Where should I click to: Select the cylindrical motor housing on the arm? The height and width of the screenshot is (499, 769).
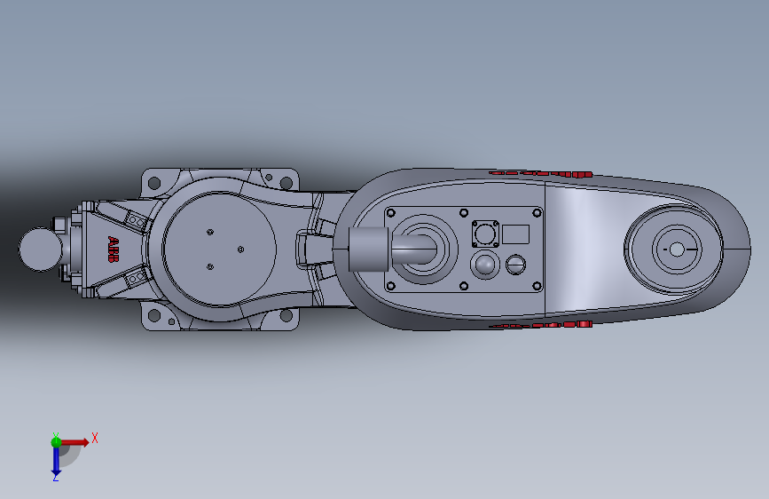[x=368, y=249]
